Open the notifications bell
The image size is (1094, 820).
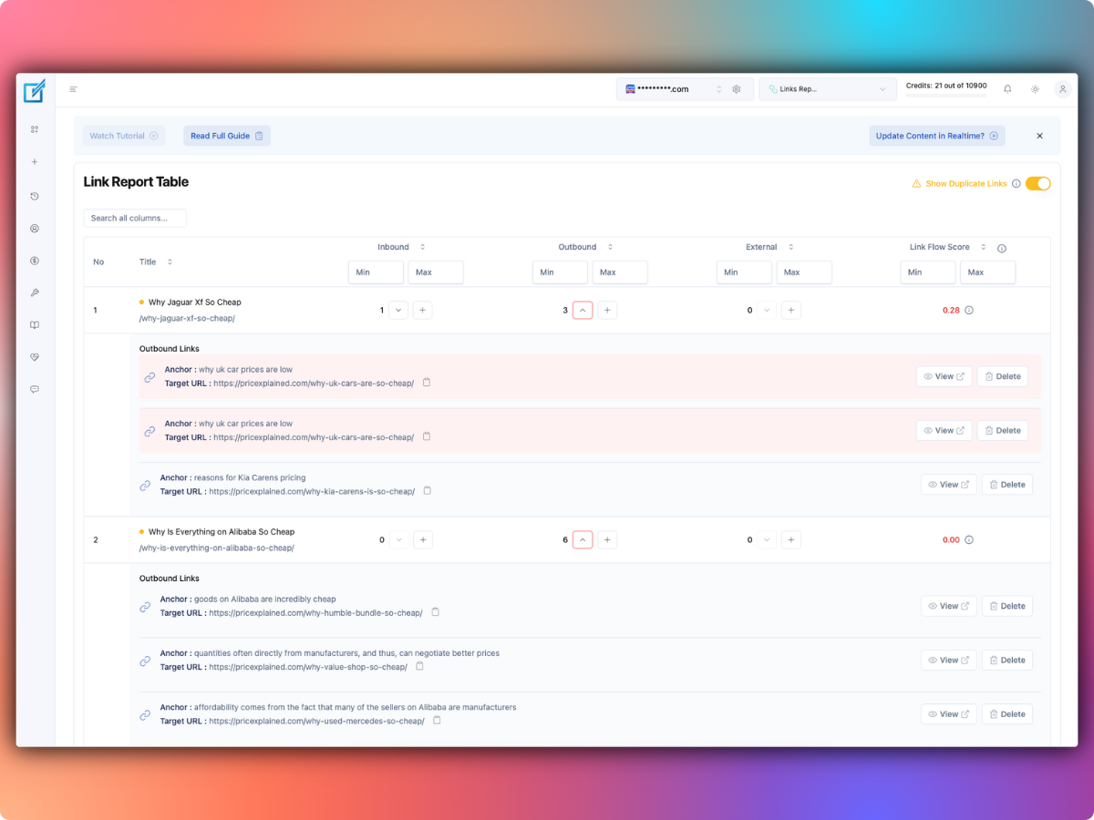1007,89
